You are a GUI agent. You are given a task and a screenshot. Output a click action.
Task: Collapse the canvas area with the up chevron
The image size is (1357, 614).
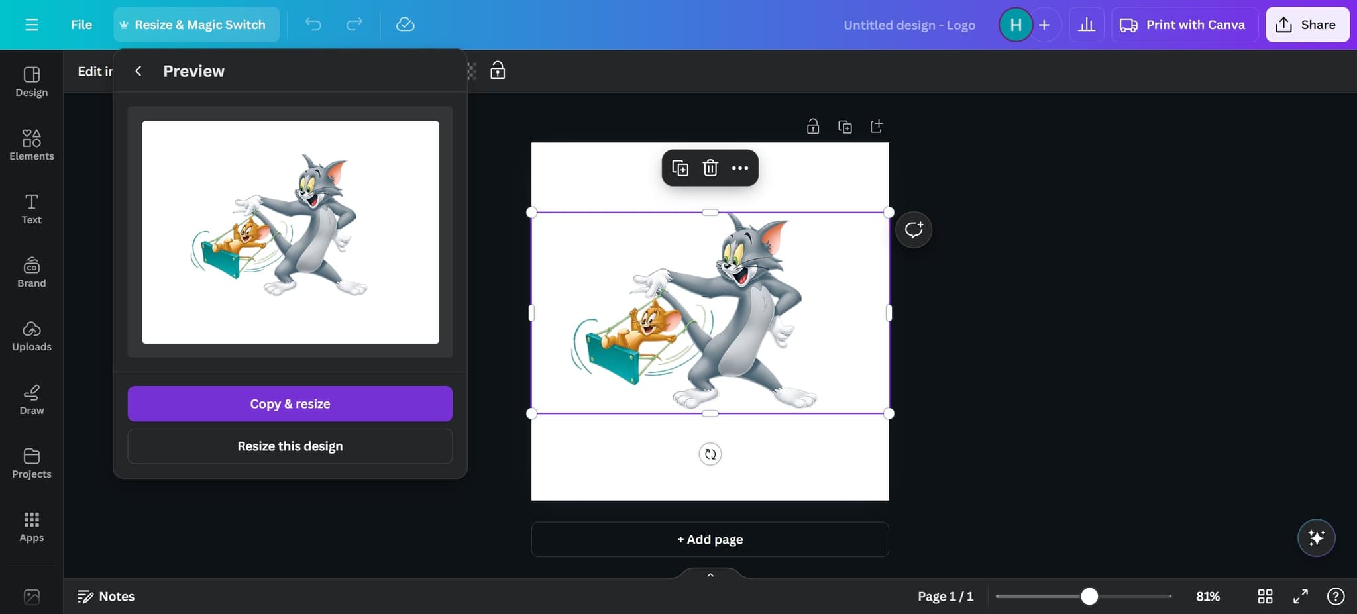click(x=709, y=574)
